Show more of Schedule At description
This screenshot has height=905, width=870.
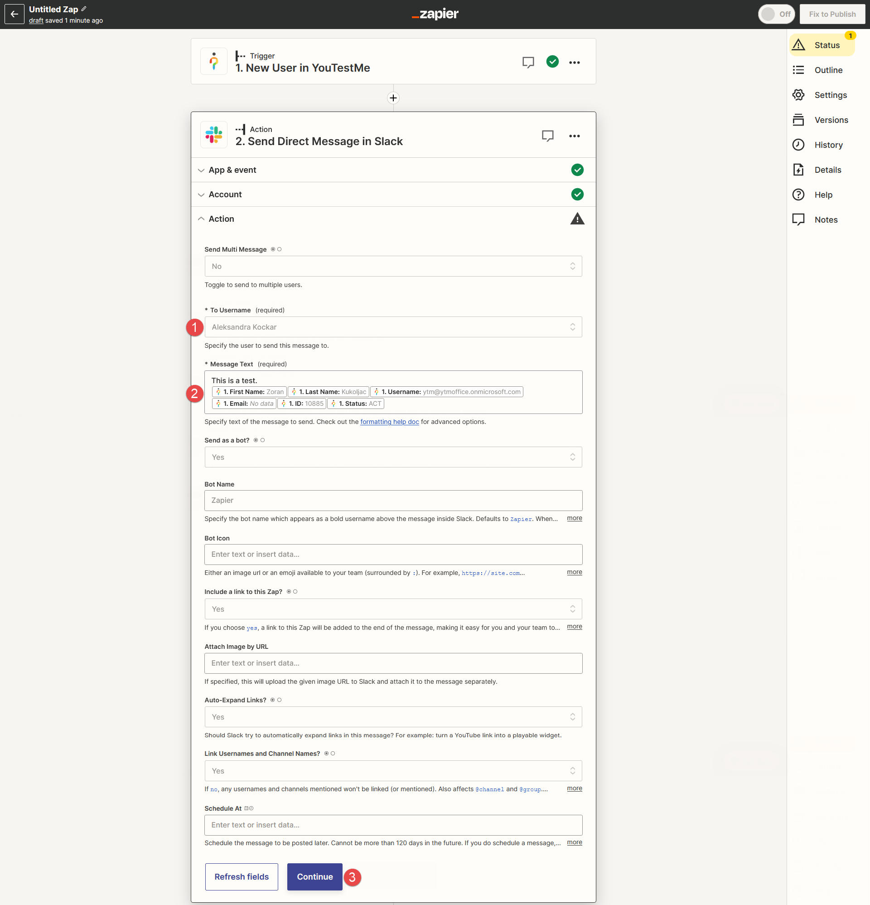click(574, 842)
